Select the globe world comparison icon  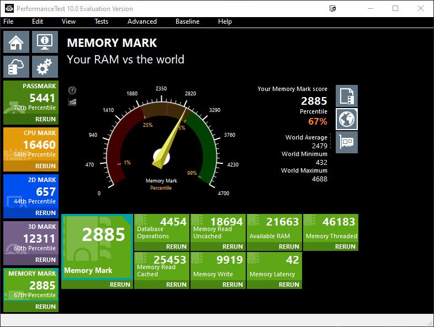[347, 119]
